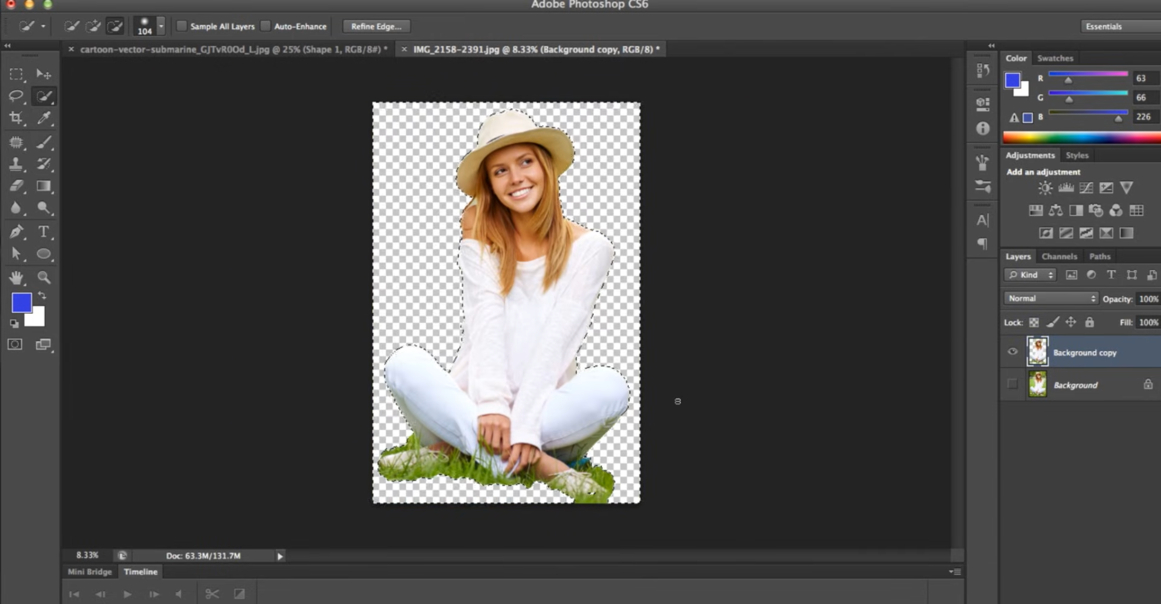Open the layer filter Kind dropdown
This screenshot has height=604, width=1161.
coord(1030,275)
